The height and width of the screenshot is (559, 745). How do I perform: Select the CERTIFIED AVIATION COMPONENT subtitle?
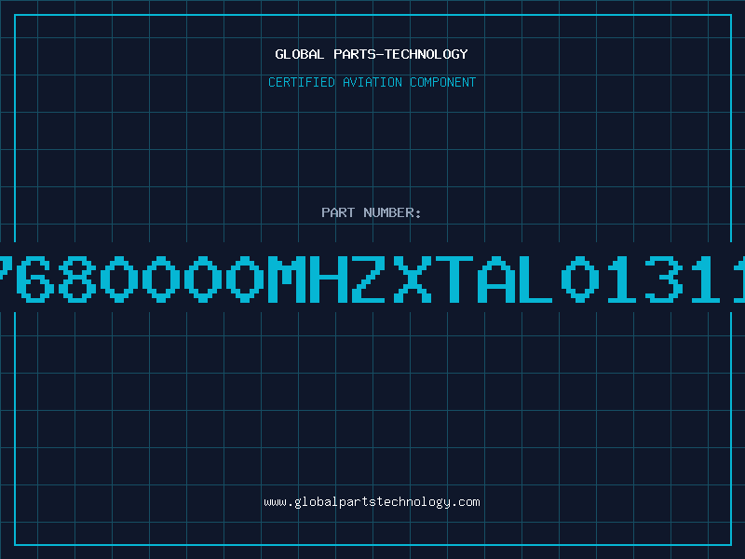(x=372, y=82)
